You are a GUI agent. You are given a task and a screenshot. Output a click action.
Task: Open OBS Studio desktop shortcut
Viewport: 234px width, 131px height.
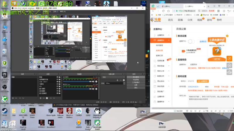pos(4,88)
